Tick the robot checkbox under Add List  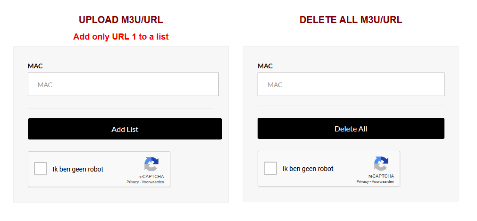pyautogui.click(x=41, y=169)
